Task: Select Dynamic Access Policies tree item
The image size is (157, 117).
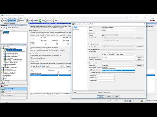Action: point(12,56)
